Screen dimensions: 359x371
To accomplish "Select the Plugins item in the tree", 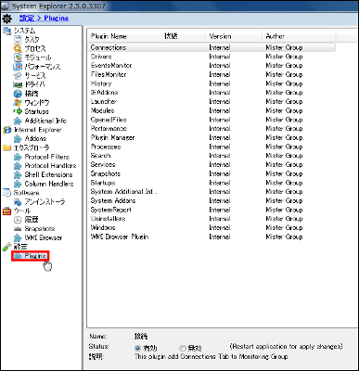I will click(x=31, y=256).
